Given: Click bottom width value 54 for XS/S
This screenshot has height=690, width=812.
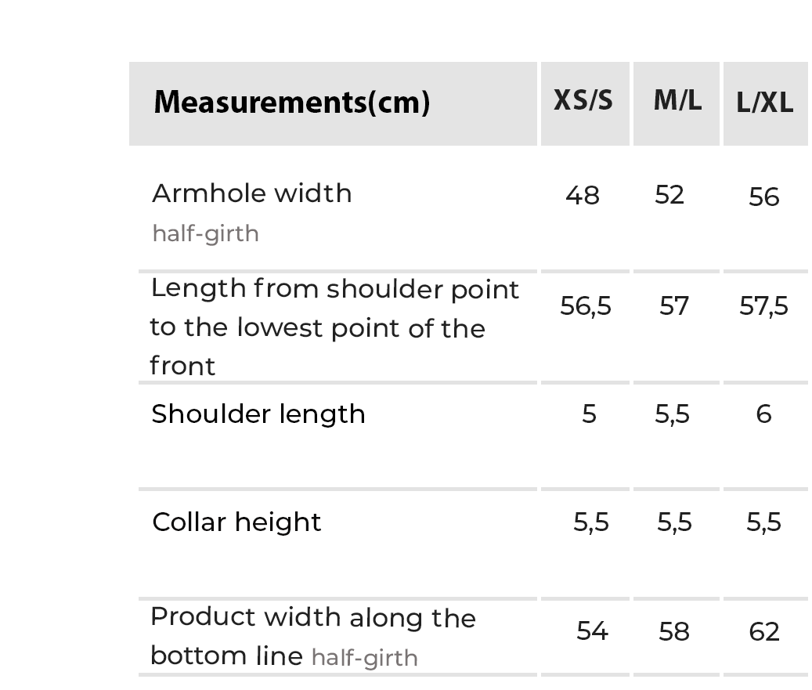Looking at the screenshot, I should 592,630.
